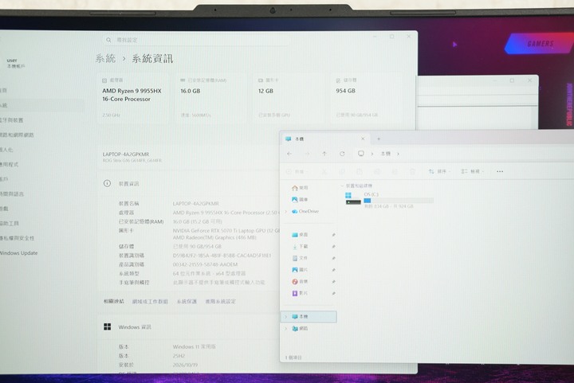Click the Delete trash icon in Explorer toolbar
The width and height of the screenshot is (574, 383).
[412, 171]
